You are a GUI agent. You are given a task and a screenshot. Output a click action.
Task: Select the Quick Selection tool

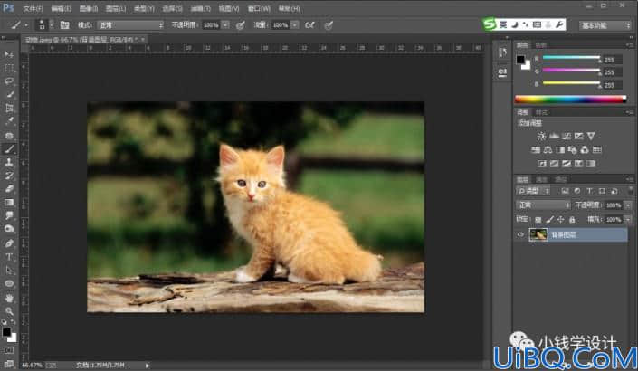(x=9, y=94)
